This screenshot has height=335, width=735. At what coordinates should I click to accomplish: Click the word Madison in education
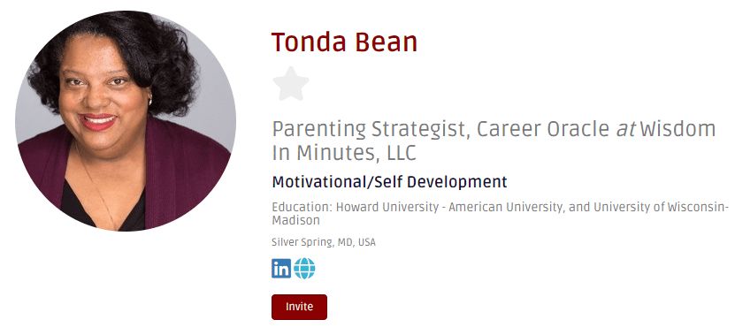(x=295, y=220)
